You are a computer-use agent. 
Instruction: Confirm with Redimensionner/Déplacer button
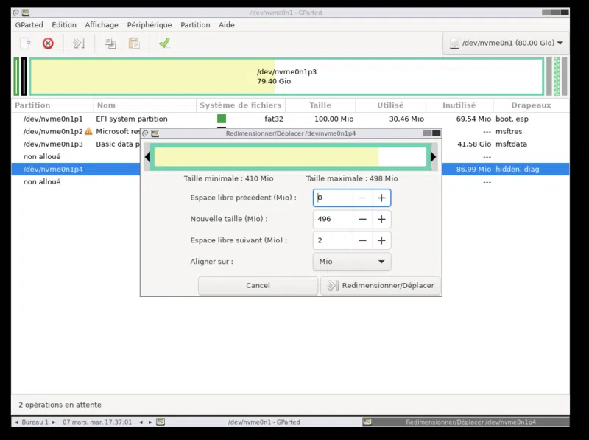tap(381, 286)
